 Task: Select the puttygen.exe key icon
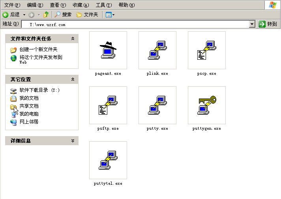pyautogui.click(x=207, y=105)
